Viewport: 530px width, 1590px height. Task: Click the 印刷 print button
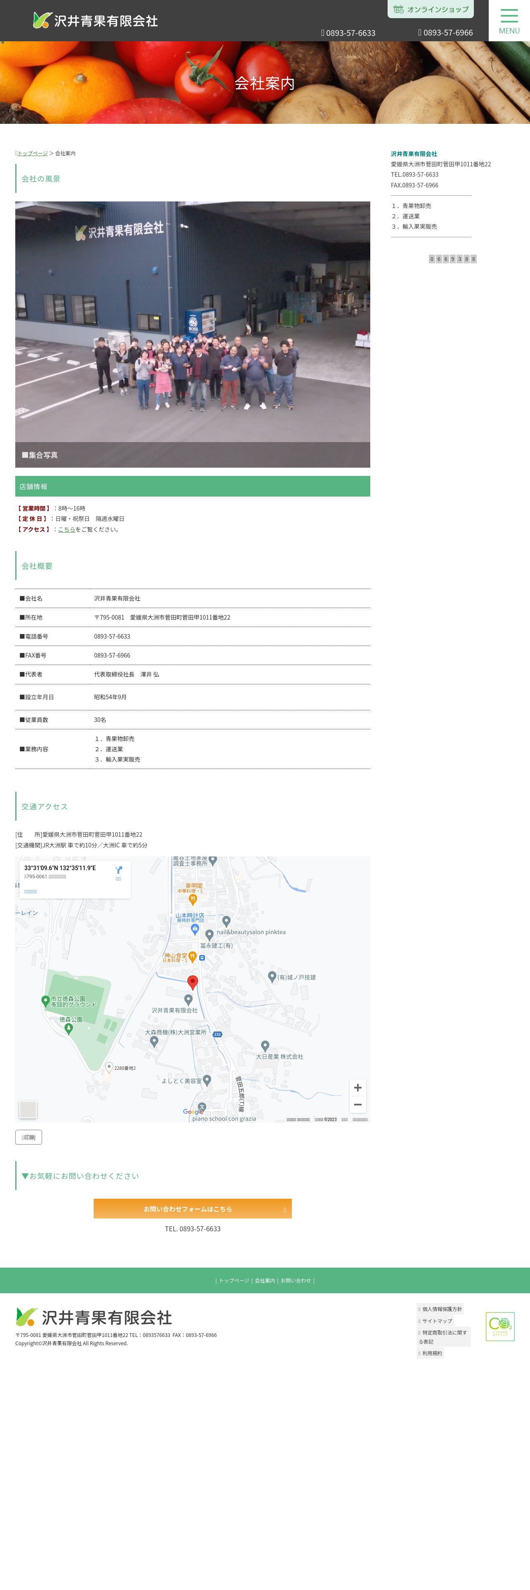coord(28,1137)
